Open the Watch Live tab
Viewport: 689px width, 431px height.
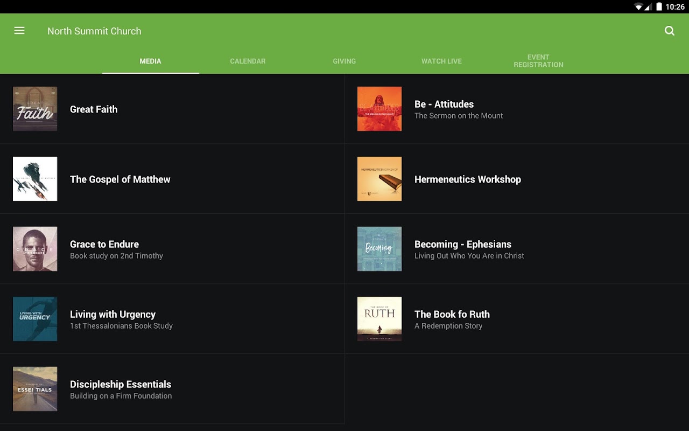click(441, 61)
